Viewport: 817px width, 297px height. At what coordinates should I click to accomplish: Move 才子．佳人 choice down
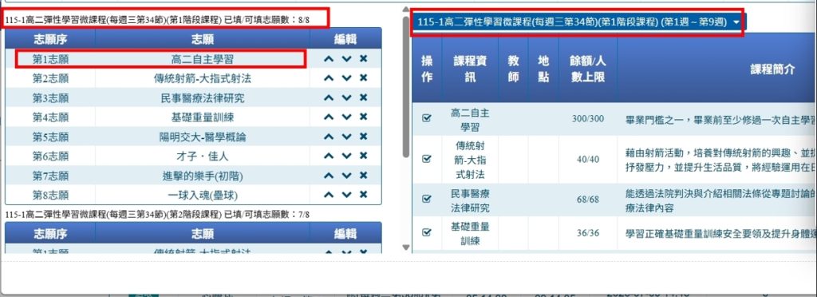tap(346, 156)
